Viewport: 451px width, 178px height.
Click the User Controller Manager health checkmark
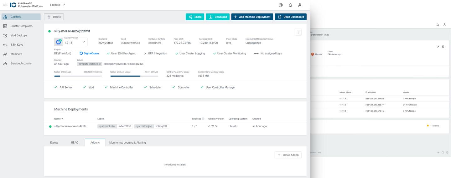pos(202,87)
